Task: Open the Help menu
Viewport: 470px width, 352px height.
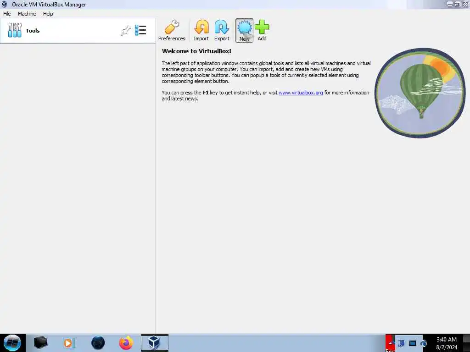Action: coord(48,14)
